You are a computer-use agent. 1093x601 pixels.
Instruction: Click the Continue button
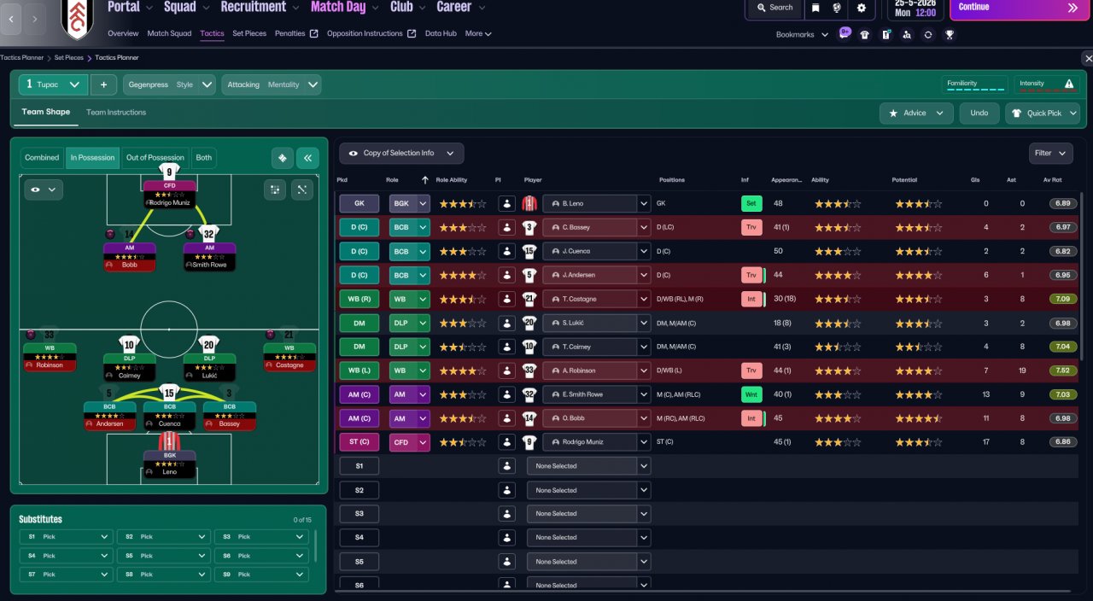coord(1019,9)
